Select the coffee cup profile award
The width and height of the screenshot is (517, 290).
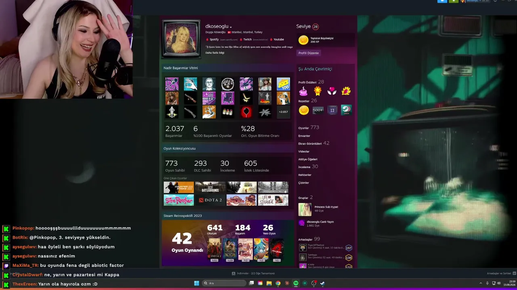tap(303, 91)
